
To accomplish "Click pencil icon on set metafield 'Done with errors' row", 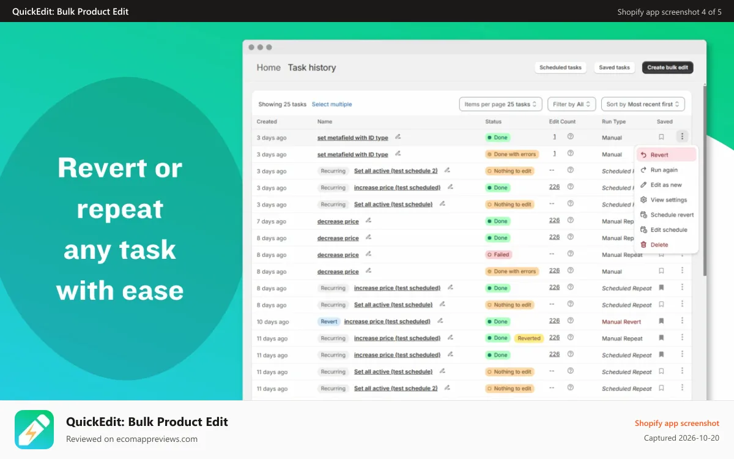I will click(x=398, y=154).
